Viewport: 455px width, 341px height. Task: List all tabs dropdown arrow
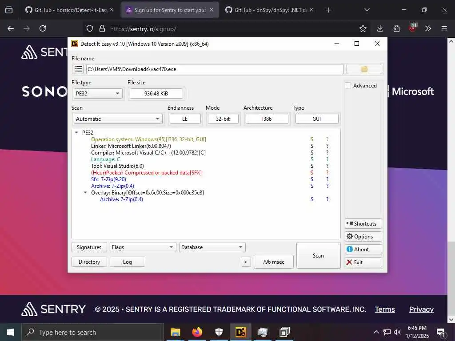(367, 10)
